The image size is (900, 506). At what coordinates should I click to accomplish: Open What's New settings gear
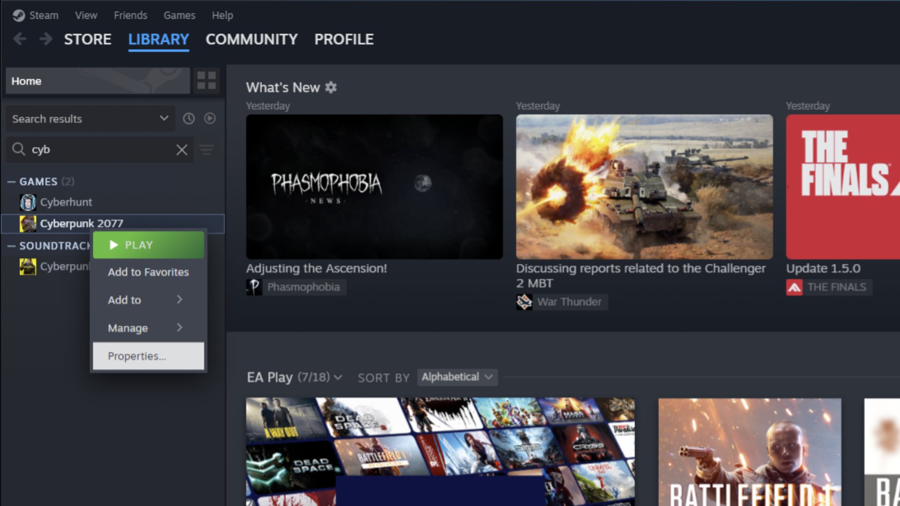pyautogui.click(x=331, y=88)
